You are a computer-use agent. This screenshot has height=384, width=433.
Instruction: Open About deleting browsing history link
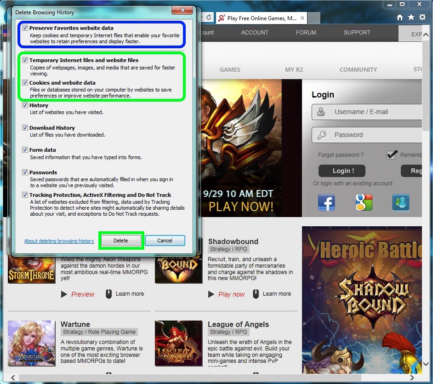pos(59,241)
